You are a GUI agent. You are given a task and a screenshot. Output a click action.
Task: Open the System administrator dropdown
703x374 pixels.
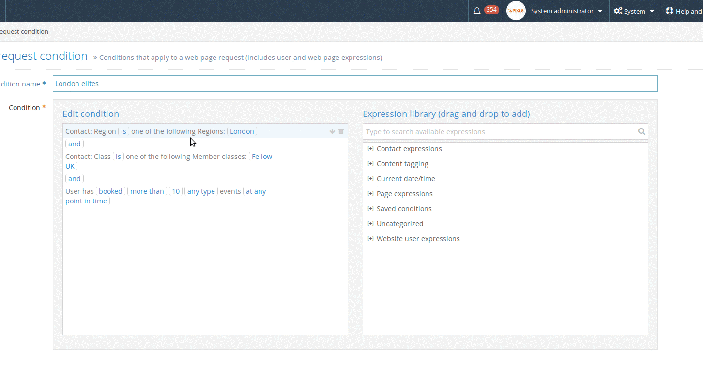566,11
